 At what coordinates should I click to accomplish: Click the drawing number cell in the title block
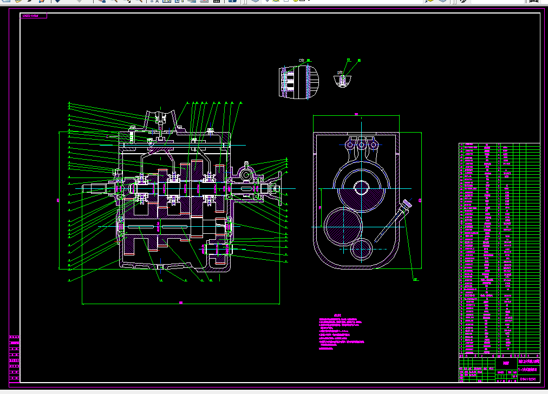(529, 379)
